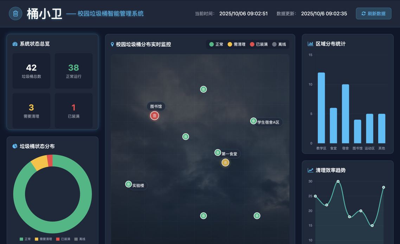Click the green bin marker next to 第一食堂
The height and width of the screenshot is (244, 400).
pos(218,152)
